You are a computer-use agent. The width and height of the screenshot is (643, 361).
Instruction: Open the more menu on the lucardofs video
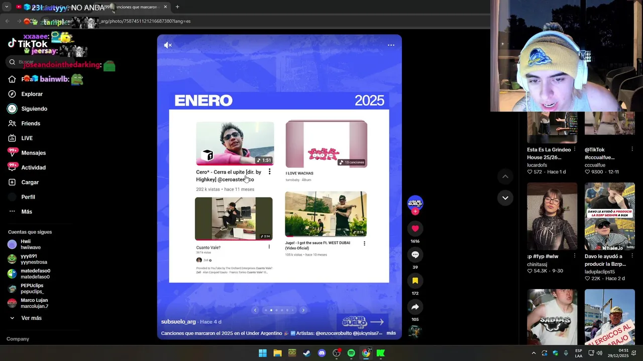click(575, 149)
